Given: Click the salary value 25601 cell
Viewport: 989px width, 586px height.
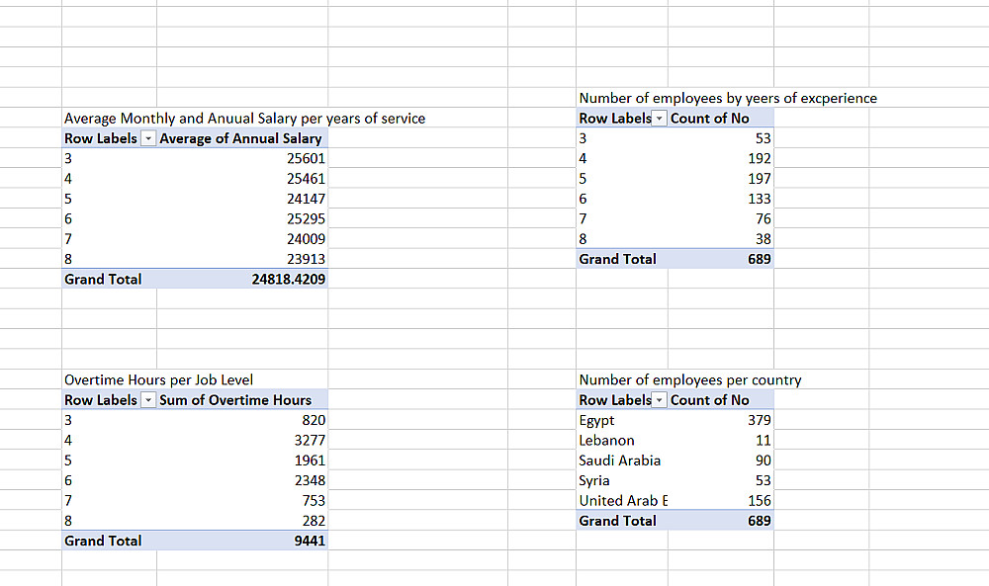Looking at the screenshot, I should (x=242, y=159).
